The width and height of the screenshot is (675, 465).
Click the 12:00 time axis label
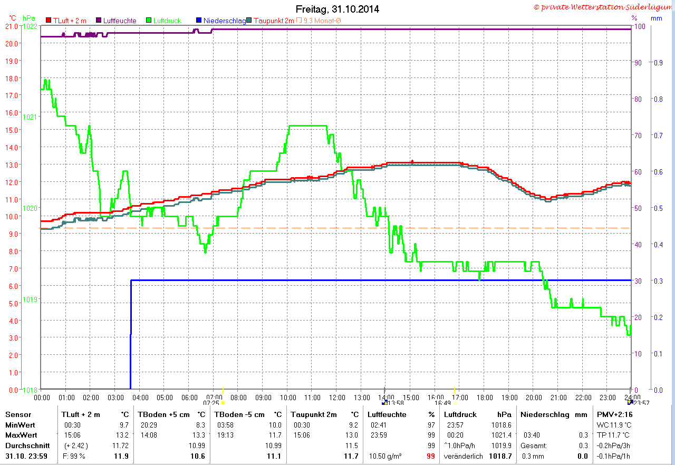pyautogui.click(x=336, y=397)
